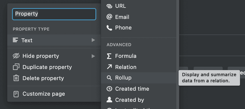Expand the Text property type arrow
Screen dimensions: 245x109
[93, 40]
